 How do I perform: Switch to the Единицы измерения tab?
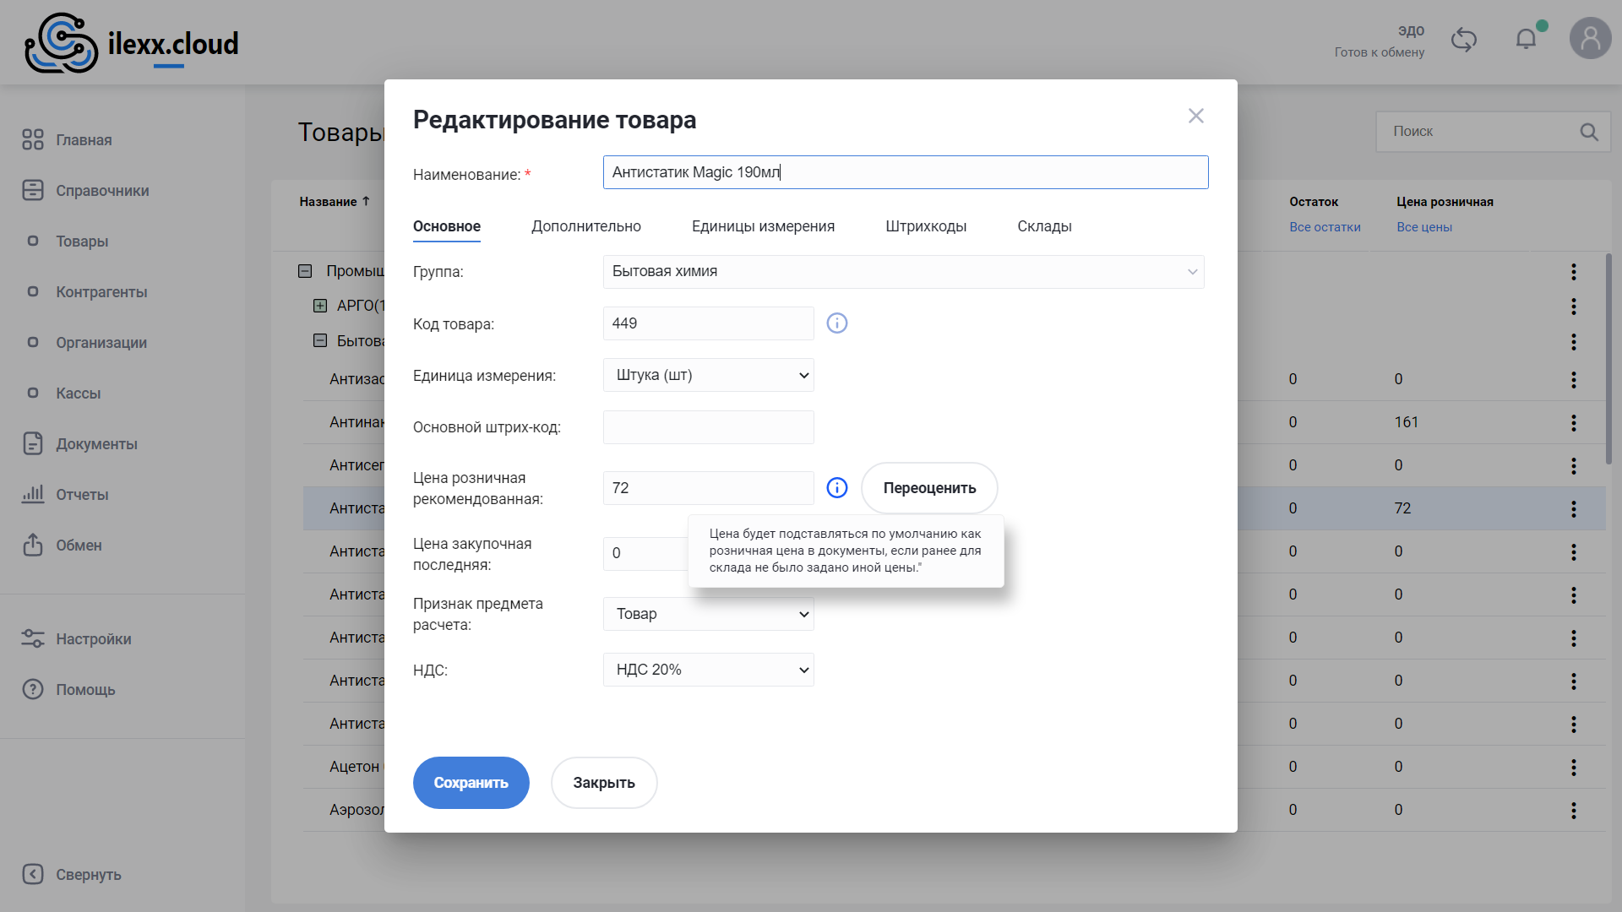[x=762, y=226]
